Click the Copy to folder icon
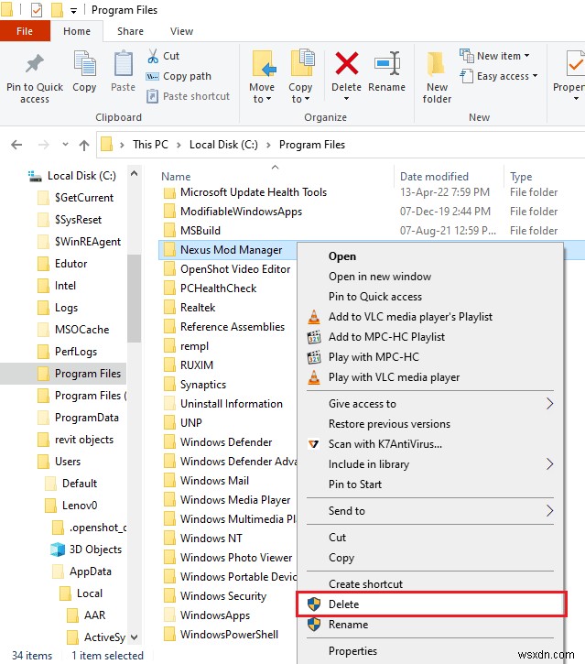This screenshot has width=585, height=664. (x=302, y=62)
